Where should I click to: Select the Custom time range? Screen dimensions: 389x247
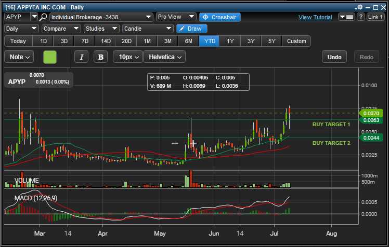click(296, 41)
